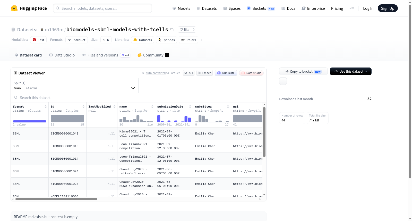Open the Dataset card tab
The image size is (412, 221).
[x=28, y=55]
